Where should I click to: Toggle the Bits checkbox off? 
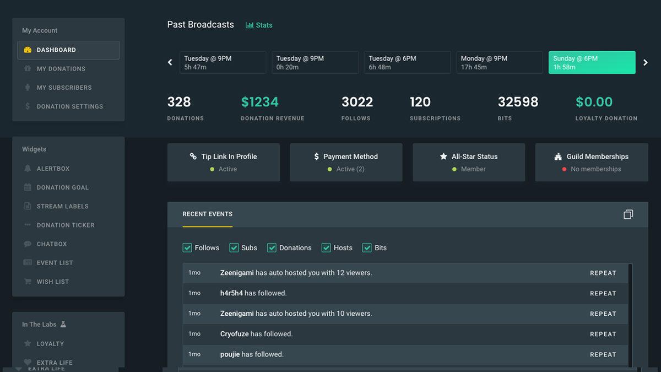pyautogui.click(x=367, y=247)
